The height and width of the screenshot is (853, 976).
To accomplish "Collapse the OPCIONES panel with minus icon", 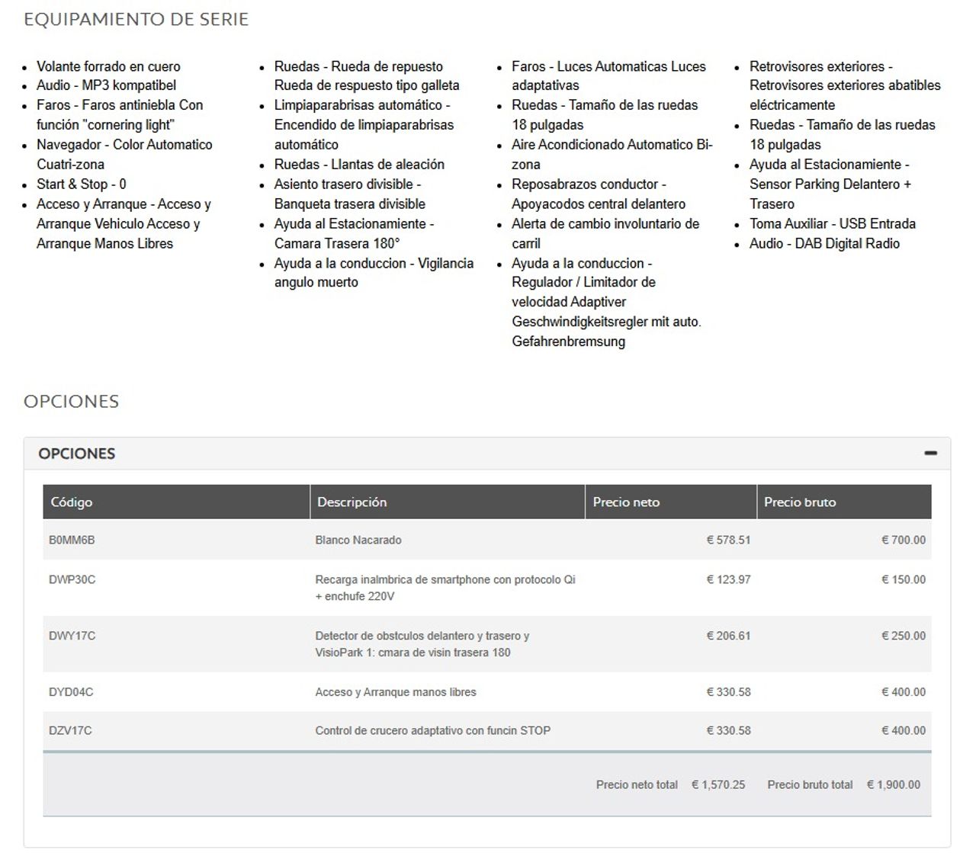I will (x=930, y=453).
